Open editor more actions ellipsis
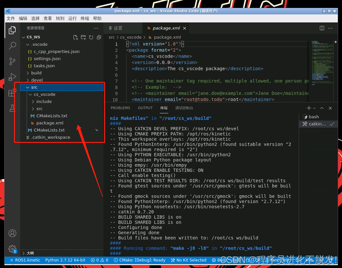 [330, 28]
